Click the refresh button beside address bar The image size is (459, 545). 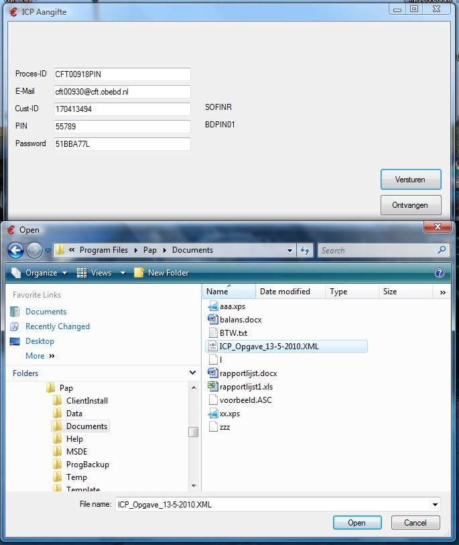[x=306, y=250]
